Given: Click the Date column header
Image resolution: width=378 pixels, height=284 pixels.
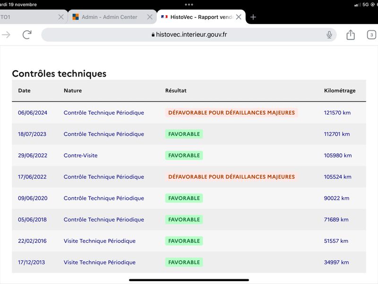Looking at the screenshot, I should click(x=25, y=90).
